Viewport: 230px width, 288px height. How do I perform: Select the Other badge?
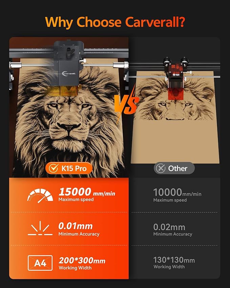point(174,168)
